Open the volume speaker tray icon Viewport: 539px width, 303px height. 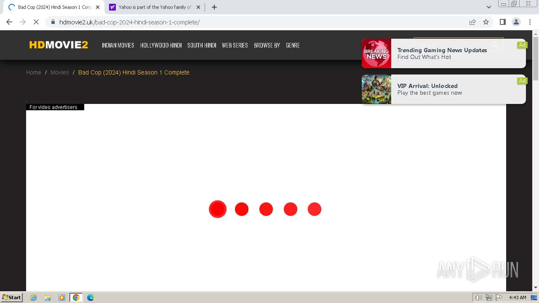[x=479, y=298]
